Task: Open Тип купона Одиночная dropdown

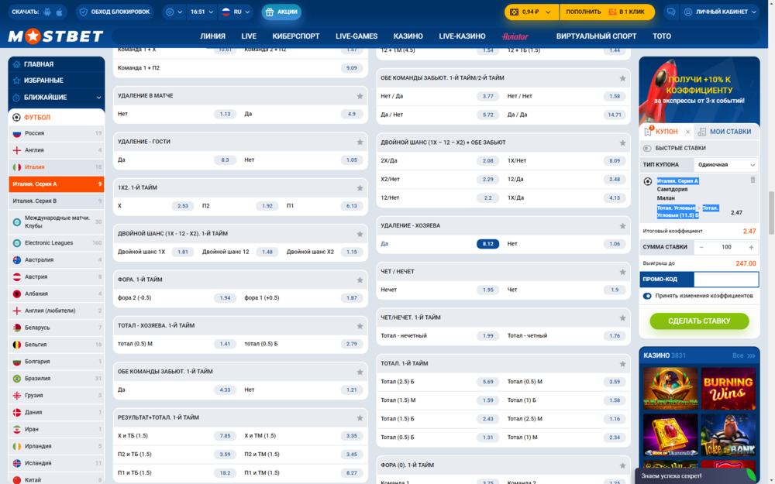Action: [725, 165]
